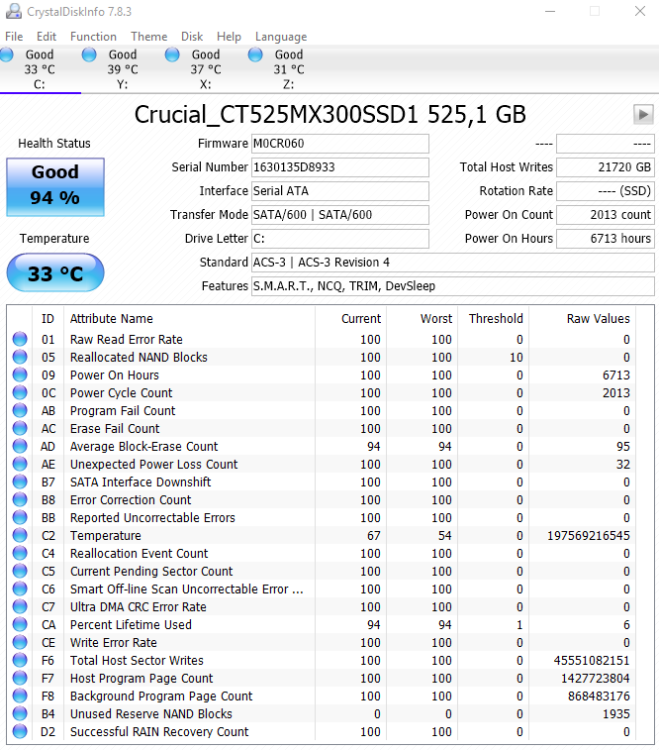The height and width of the screenshot is (750, 659).
Task: Click the Serial Number field
Action: click(340, 167)
